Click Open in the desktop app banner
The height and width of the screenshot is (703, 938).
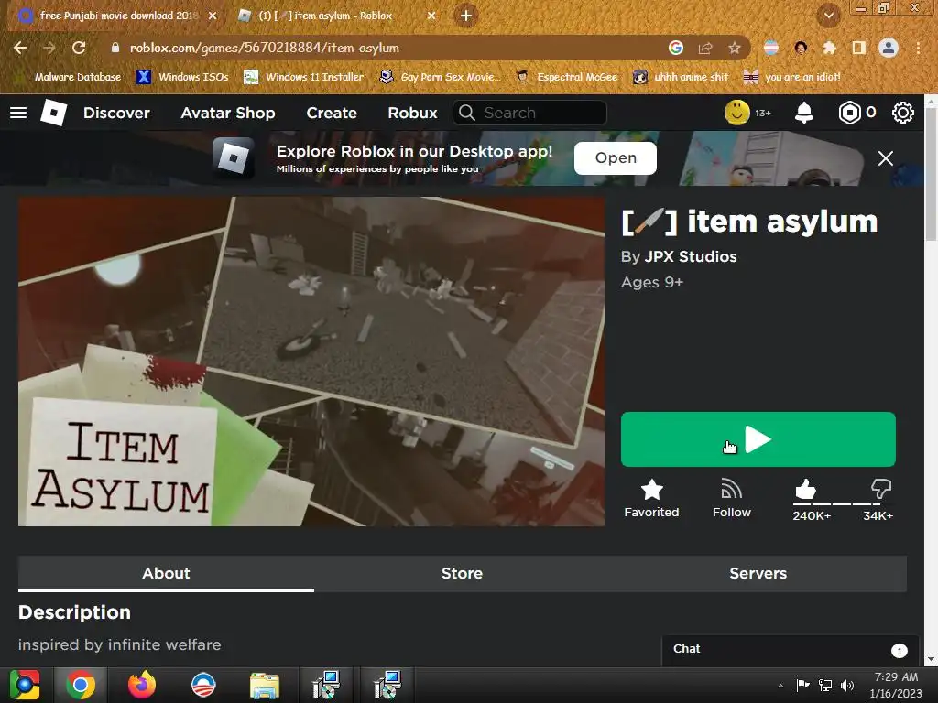pyautogui.click(x=615, y=157)
